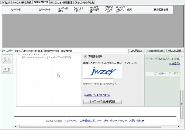
Task: Open Yahoo!検索設定 button
Action: tap(155, 51)
